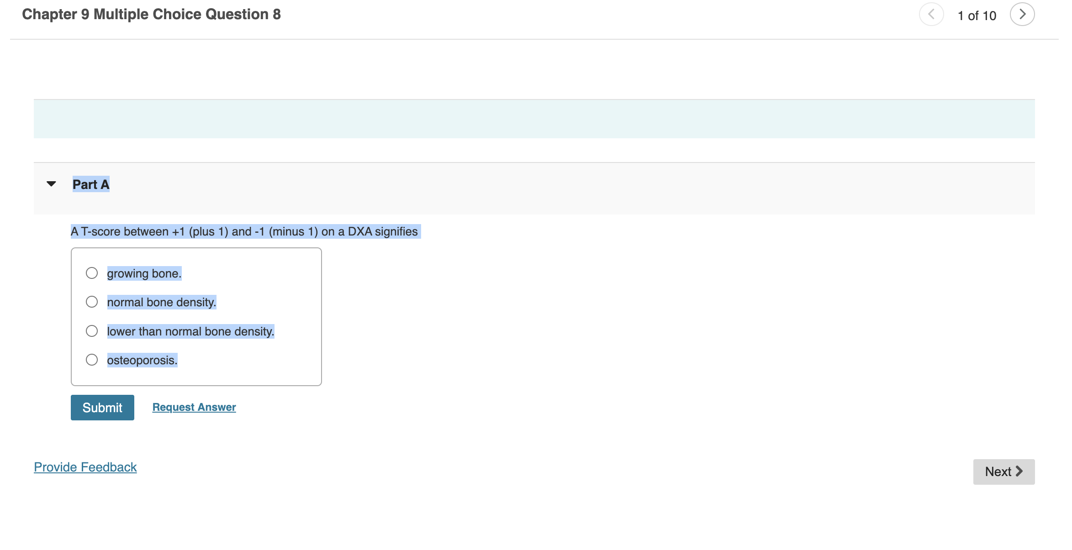1072x550 pixels.
Task: Click the Part A header label
Action: coord(91,184)
